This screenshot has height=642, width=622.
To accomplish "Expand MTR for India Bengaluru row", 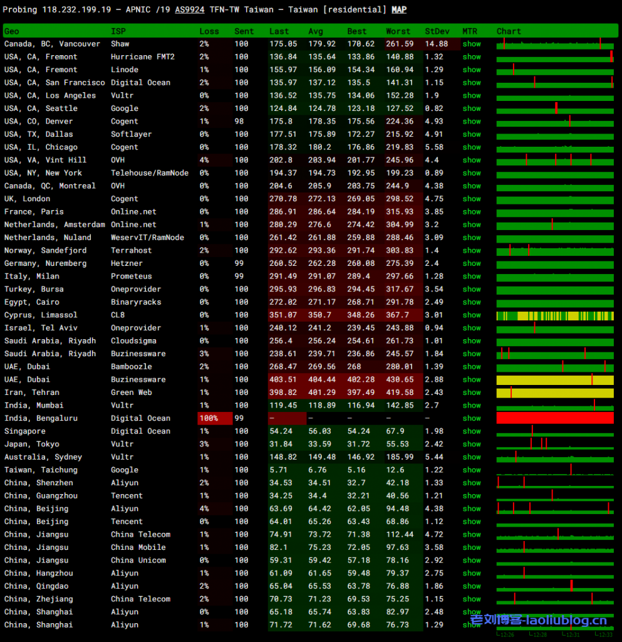I will click(472, 418).
